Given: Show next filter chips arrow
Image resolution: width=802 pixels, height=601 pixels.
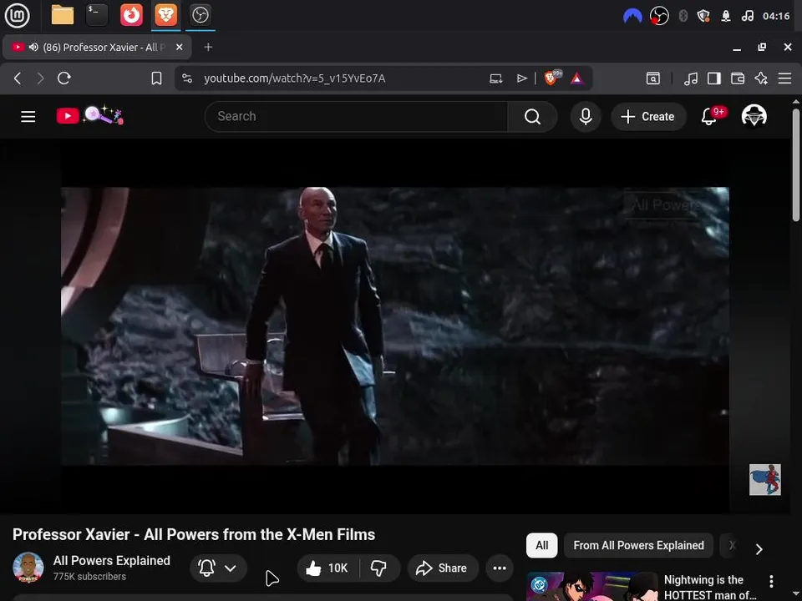Looking at the screenshot, I should [759, 549].
